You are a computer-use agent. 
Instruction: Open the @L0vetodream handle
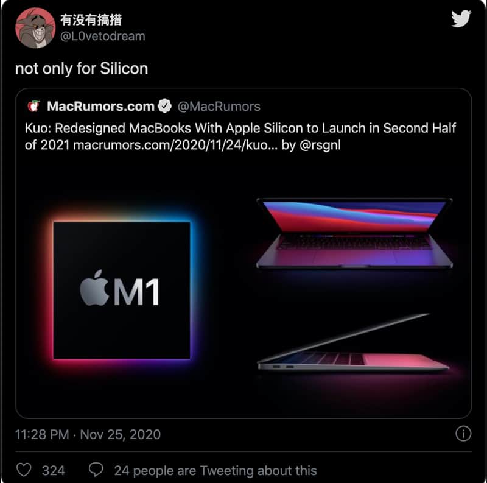point(103,37)
